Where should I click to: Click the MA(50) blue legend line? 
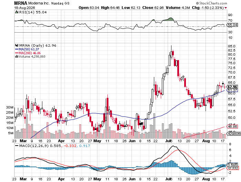(x=17, y=49)
